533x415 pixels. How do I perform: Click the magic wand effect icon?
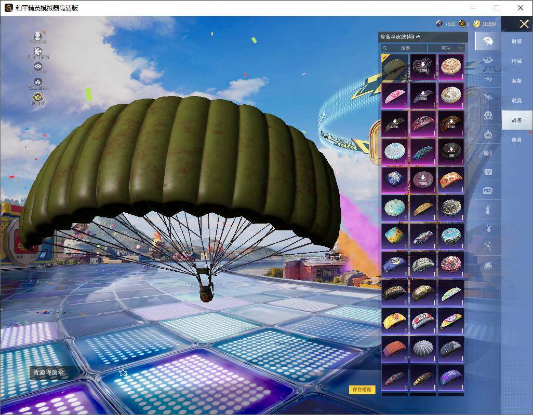488,246
